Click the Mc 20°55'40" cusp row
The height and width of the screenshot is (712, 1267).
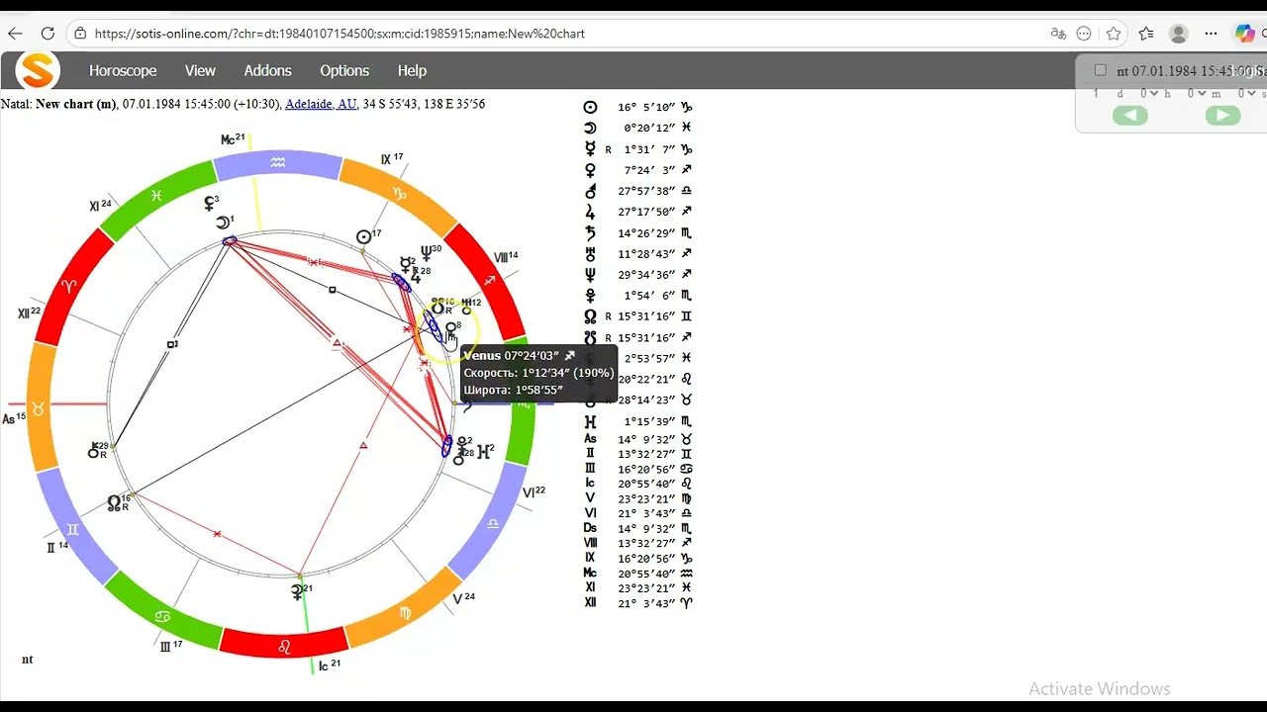(x=638, y=573)
